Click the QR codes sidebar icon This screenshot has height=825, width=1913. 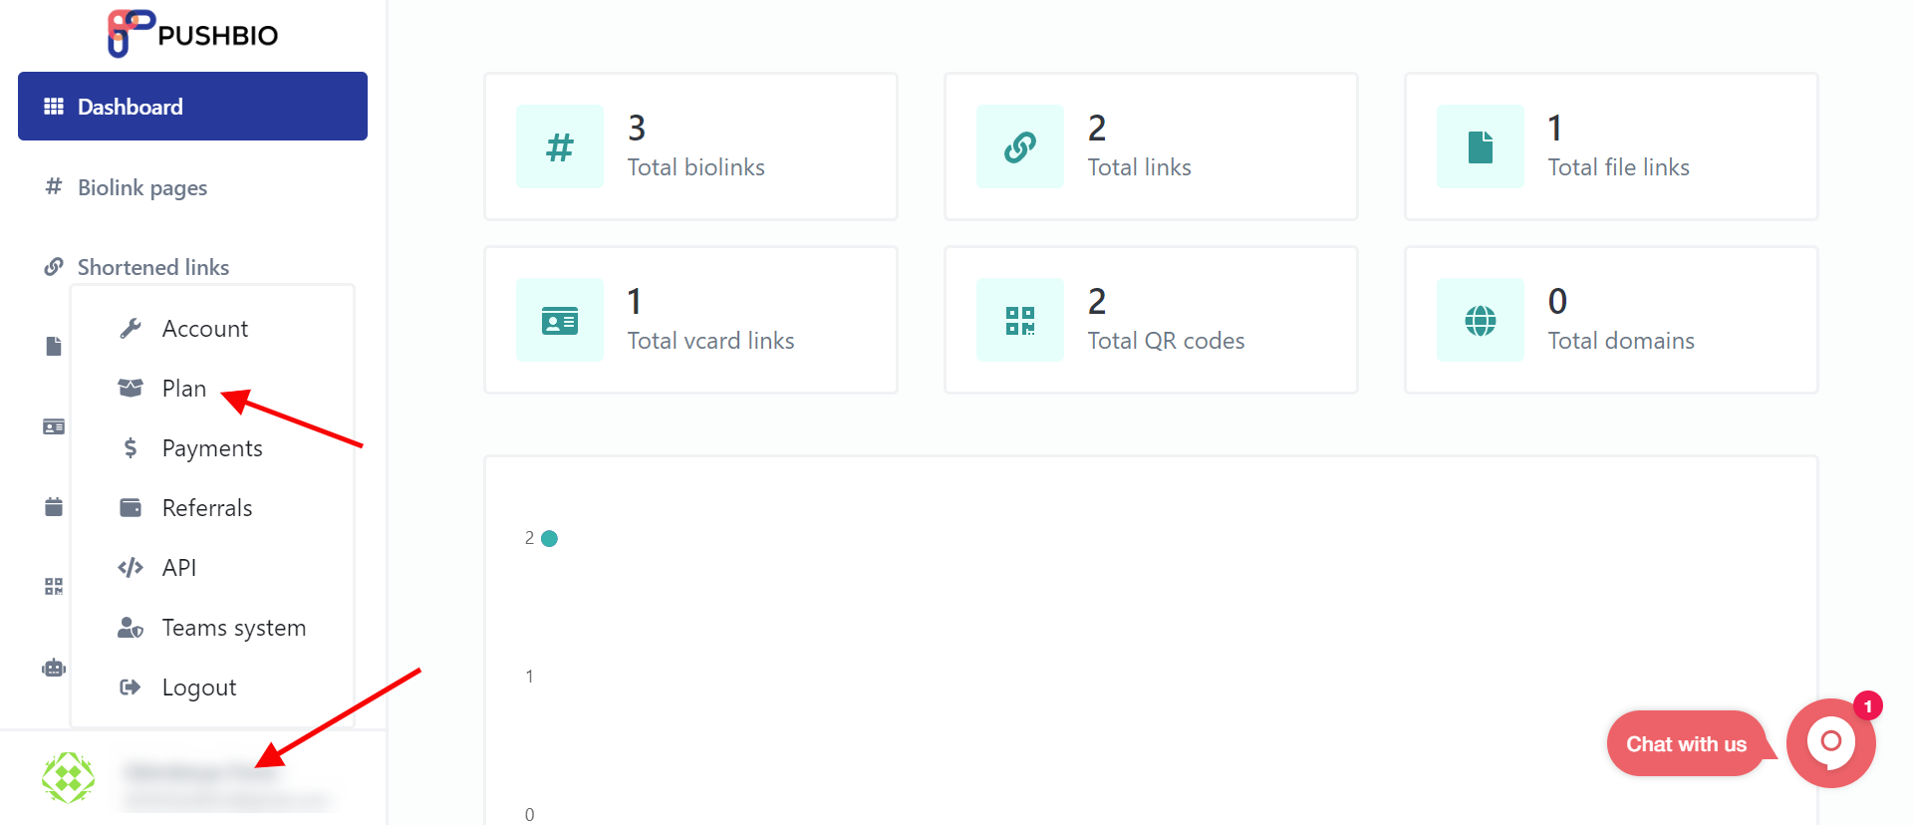54,587
